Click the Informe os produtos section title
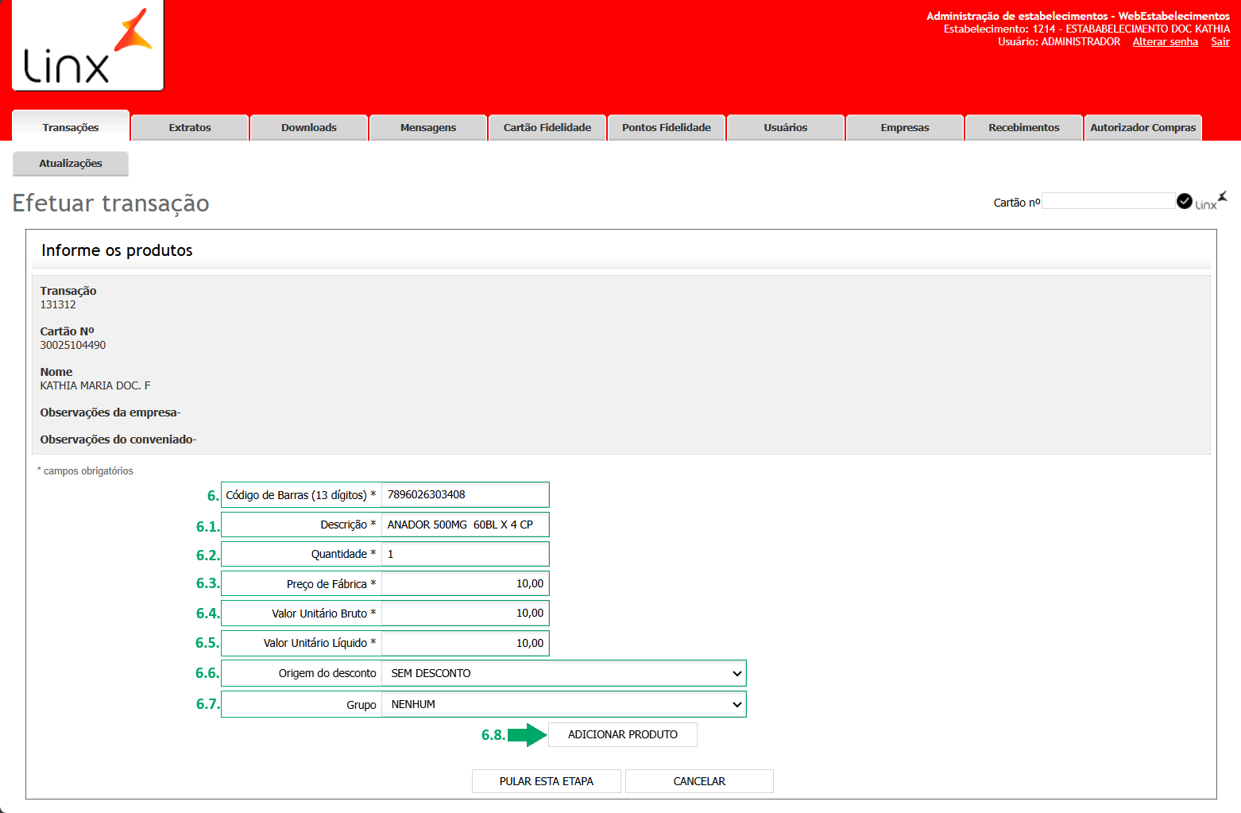The height and width of the screenshot is (813, 1241). coord(117,250)
